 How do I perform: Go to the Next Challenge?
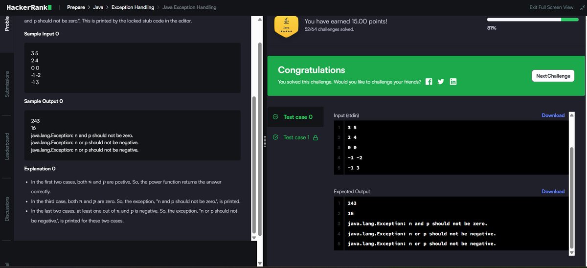(553, 76)
